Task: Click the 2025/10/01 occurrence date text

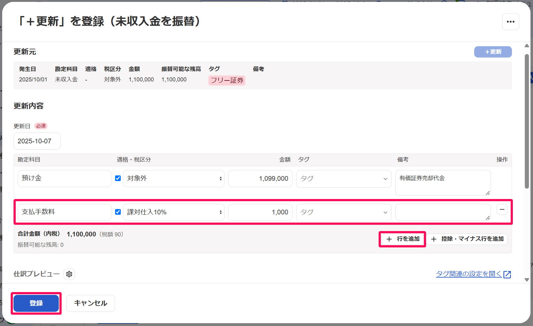Action: tap(33, 80)
